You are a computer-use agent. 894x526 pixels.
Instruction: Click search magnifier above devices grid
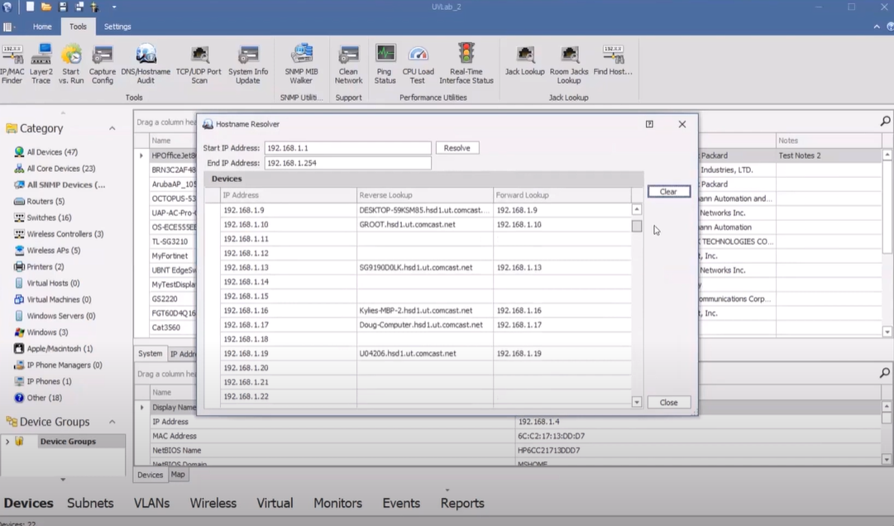[886, 121]
